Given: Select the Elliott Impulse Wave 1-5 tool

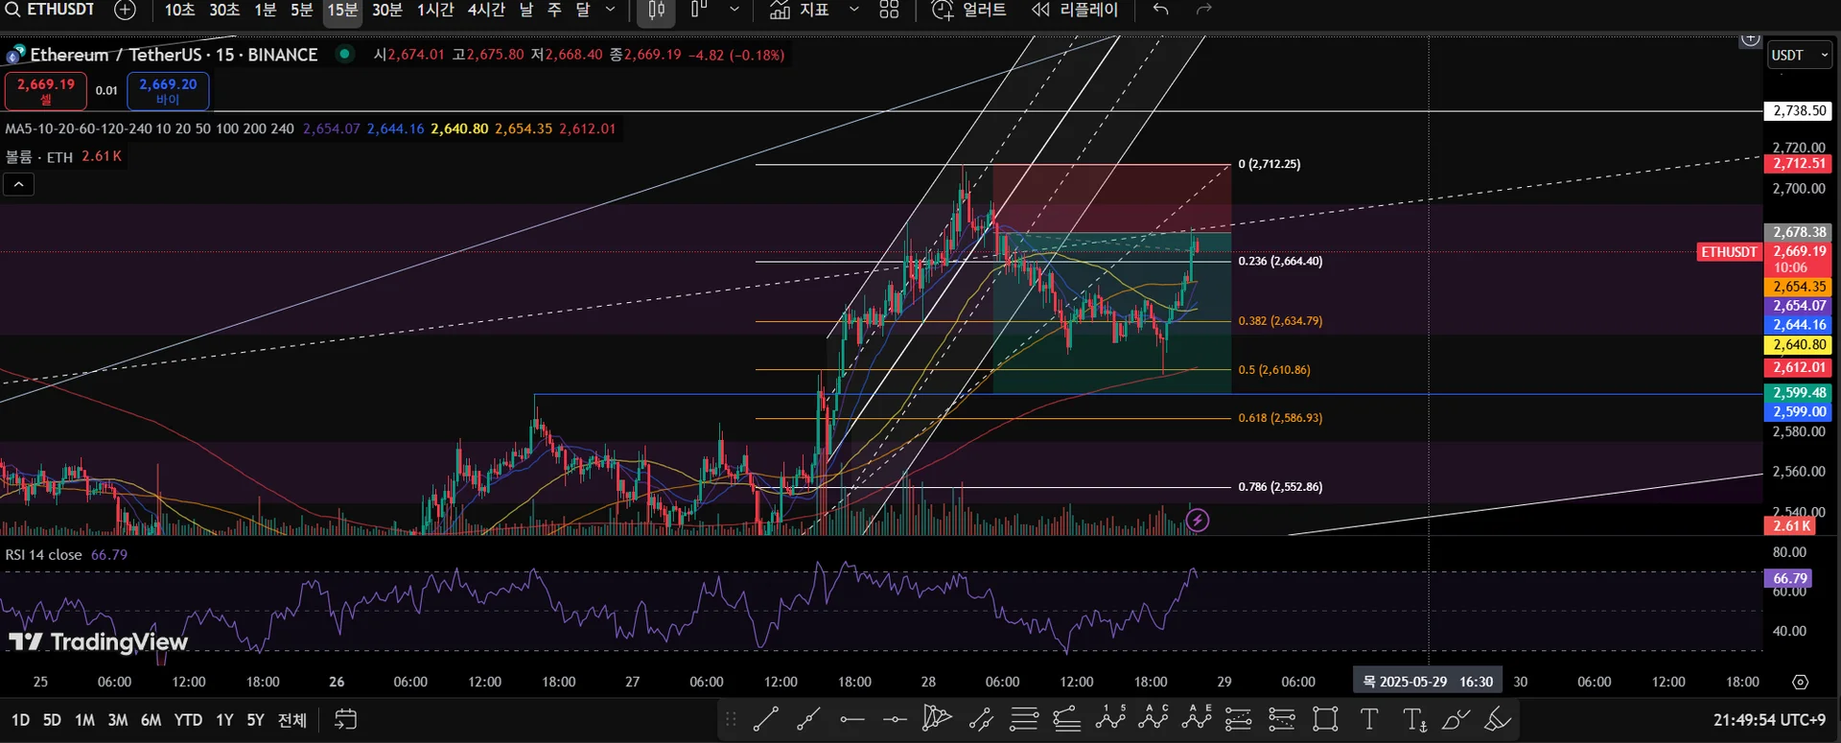Looking at the screenshot, I should 1110,719.
